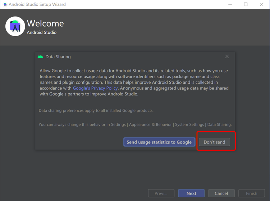Click the Welcome heading text

(45, 23)
